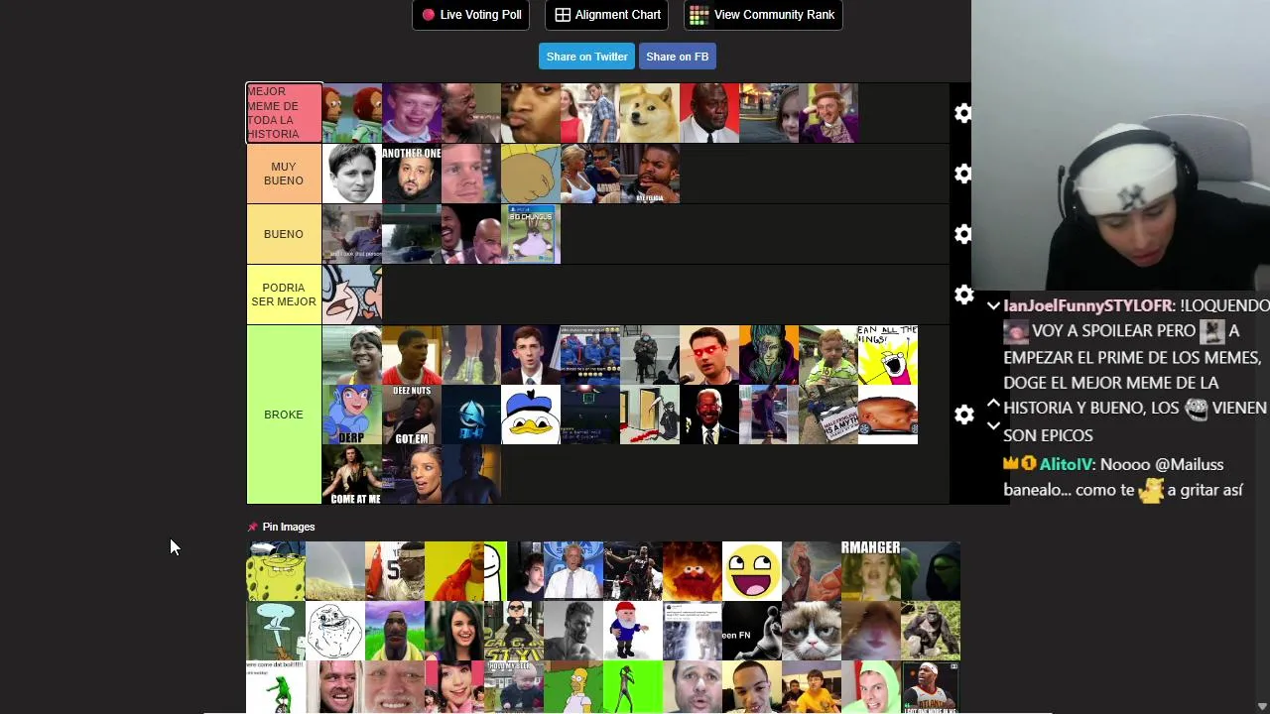Select the yellow awesome face smiley image
Viewport: 1270px width, 714px height.
point(752,571)
